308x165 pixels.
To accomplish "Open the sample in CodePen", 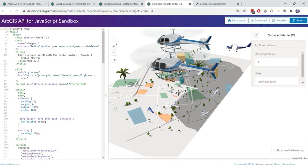I will coord(280,20).
